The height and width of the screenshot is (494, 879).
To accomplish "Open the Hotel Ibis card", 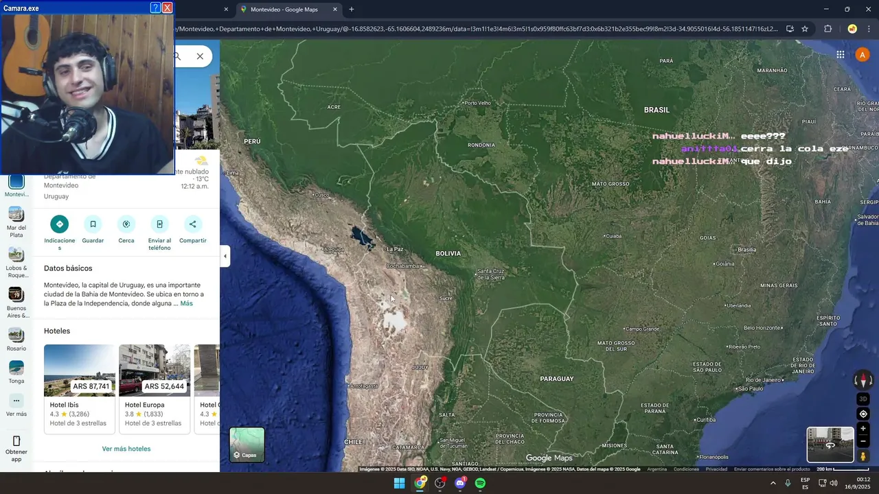I will tap(80, 389).
